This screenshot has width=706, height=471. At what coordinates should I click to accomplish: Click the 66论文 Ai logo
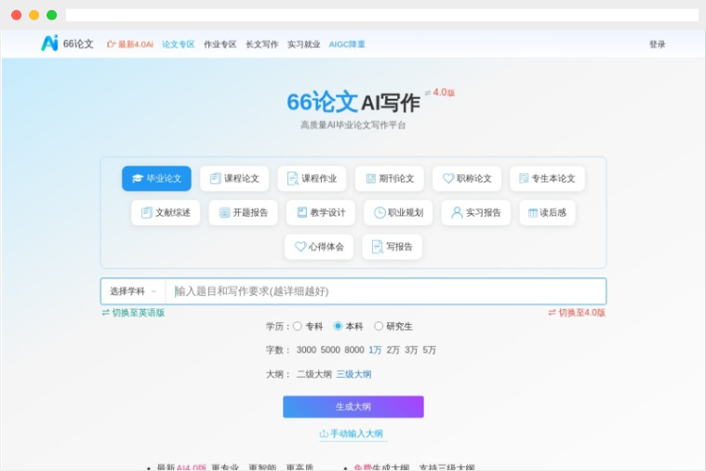(x=67, y=43)
